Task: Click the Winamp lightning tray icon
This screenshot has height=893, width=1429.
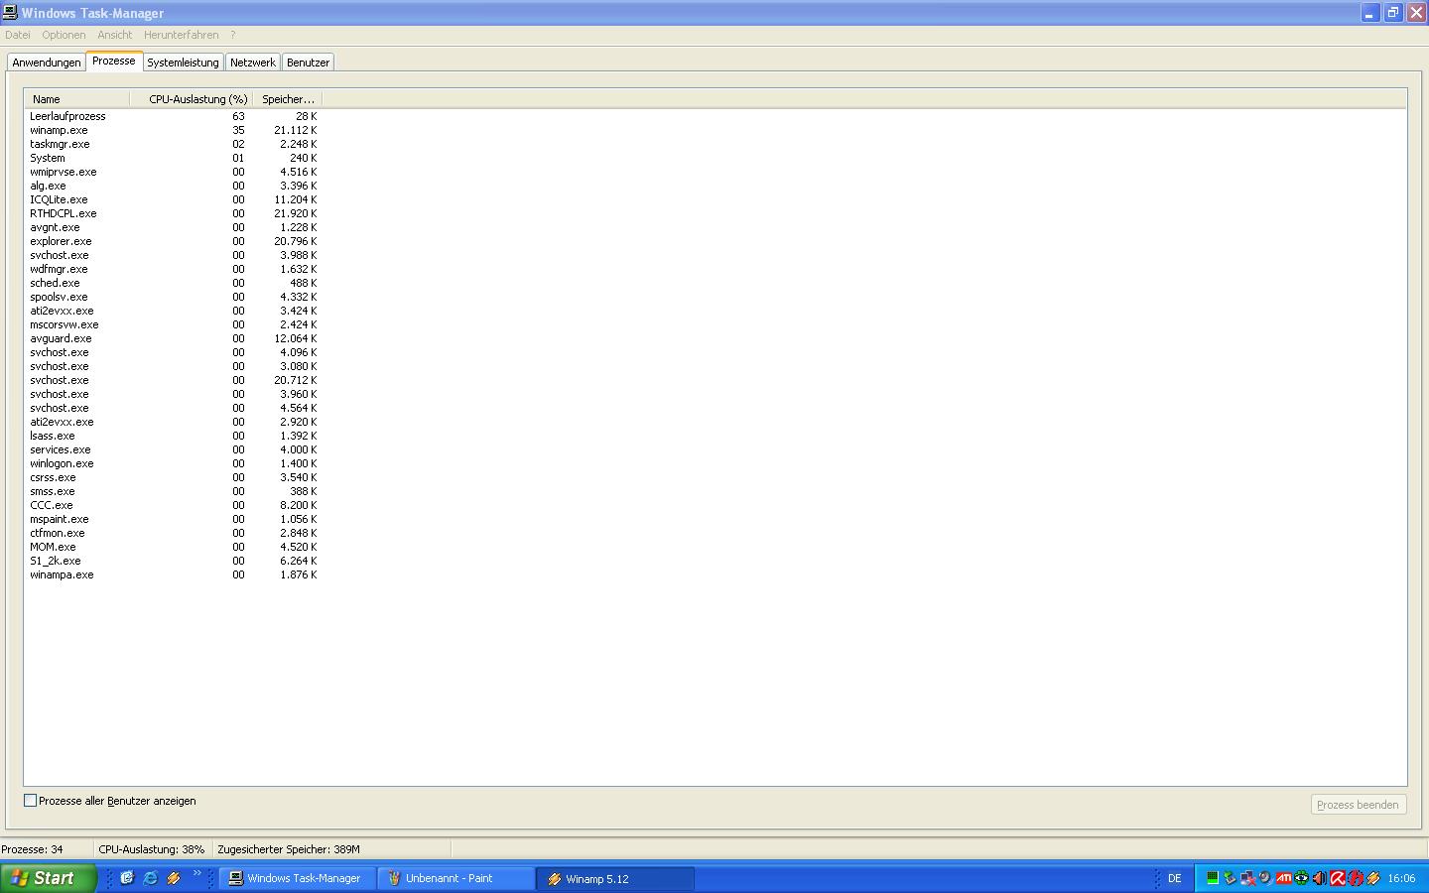Action: (1373, 878)
